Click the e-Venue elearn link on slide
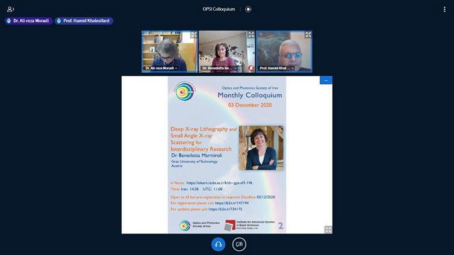This screenshot has height=255, width=454. [219, 183]
